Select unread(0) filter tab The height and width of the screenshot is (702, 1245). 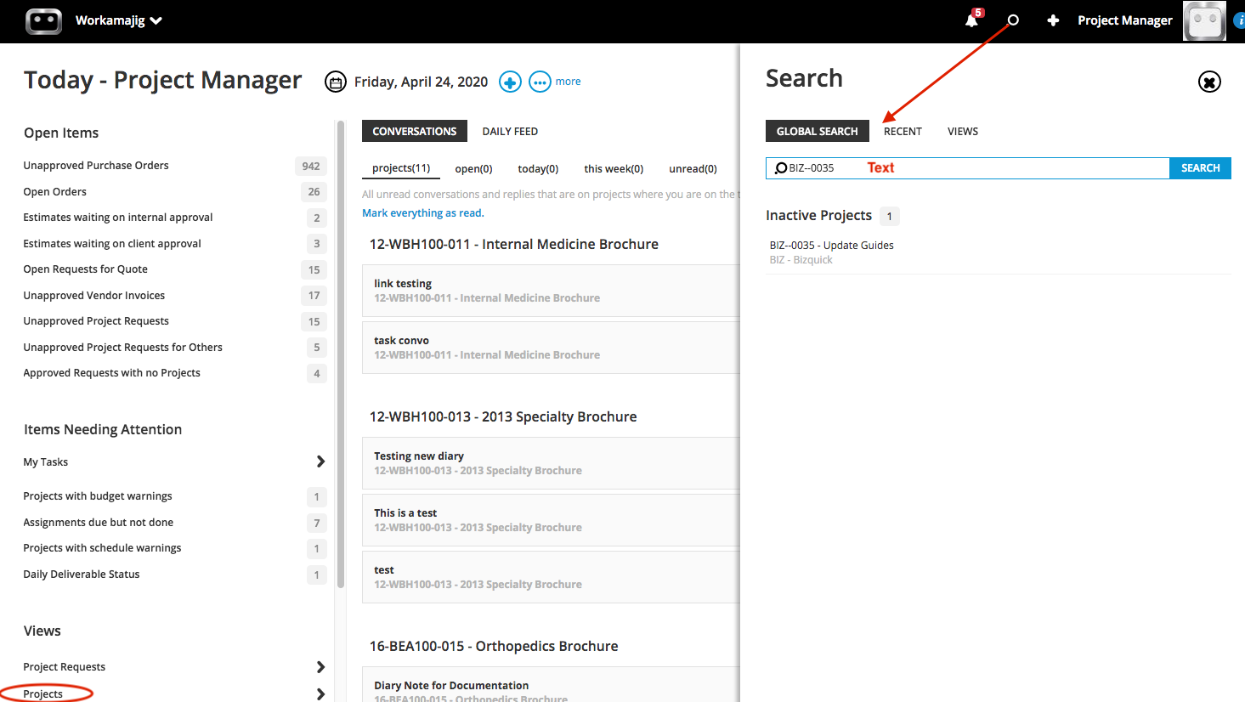pos(693,168)
